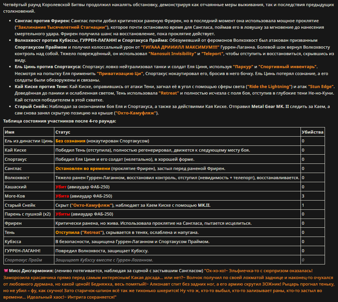
Task: Click 'Retreat' text in the Тень table row
Action: coord(92,232)
